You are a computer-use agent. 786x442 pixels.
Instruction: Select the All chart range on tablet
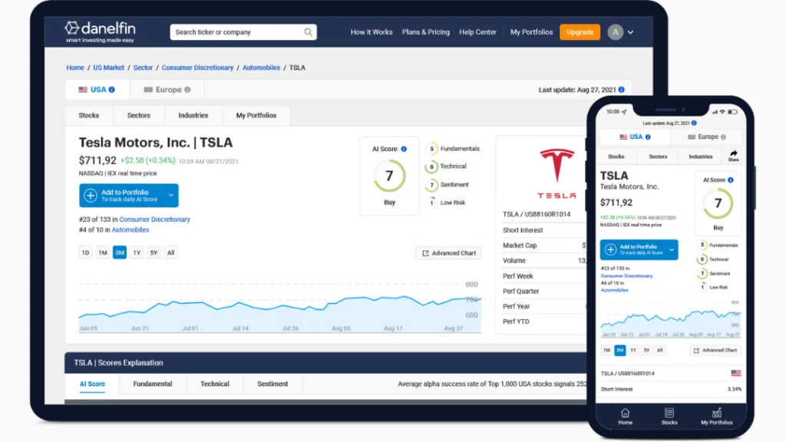(x=171, y=252)
